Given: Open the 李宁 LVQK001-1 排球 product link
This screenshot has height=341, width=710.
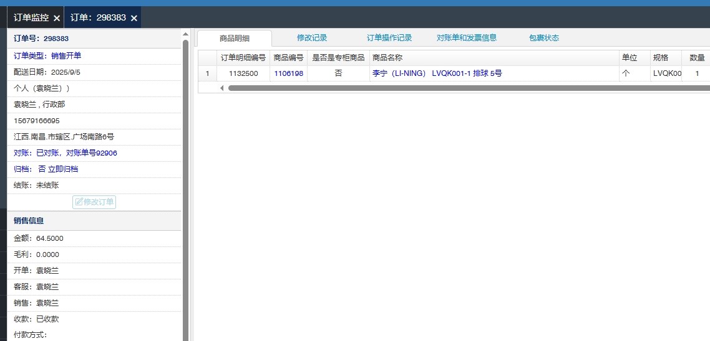Looking at the screenshot, I should pyautogui.click(x=437, y=73).
